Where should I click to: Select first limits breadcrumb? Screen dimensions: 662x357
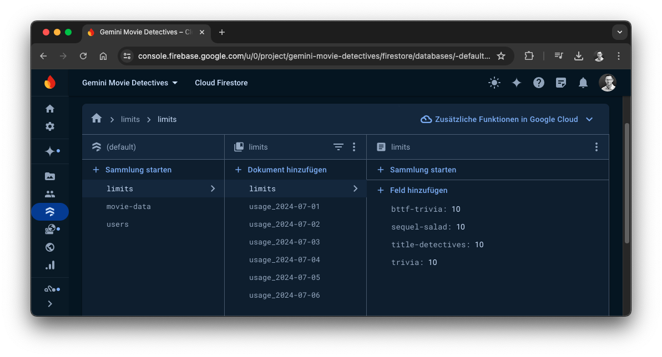[x=130, y=119]
